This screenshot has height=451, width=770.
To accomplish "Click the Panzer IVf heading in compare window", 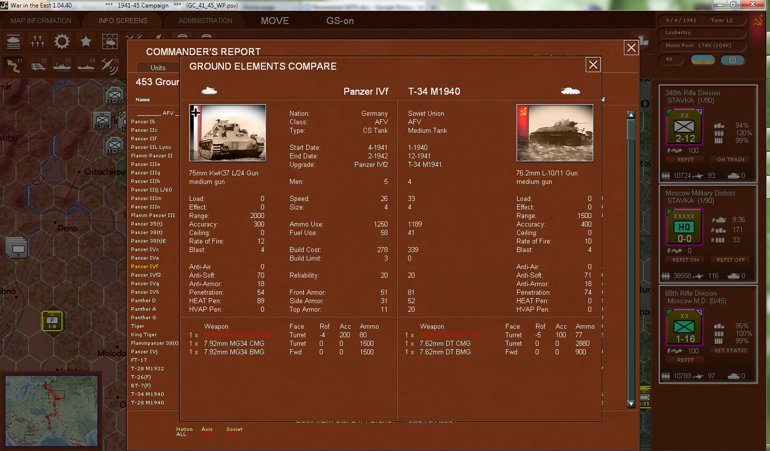I will 366,91.
